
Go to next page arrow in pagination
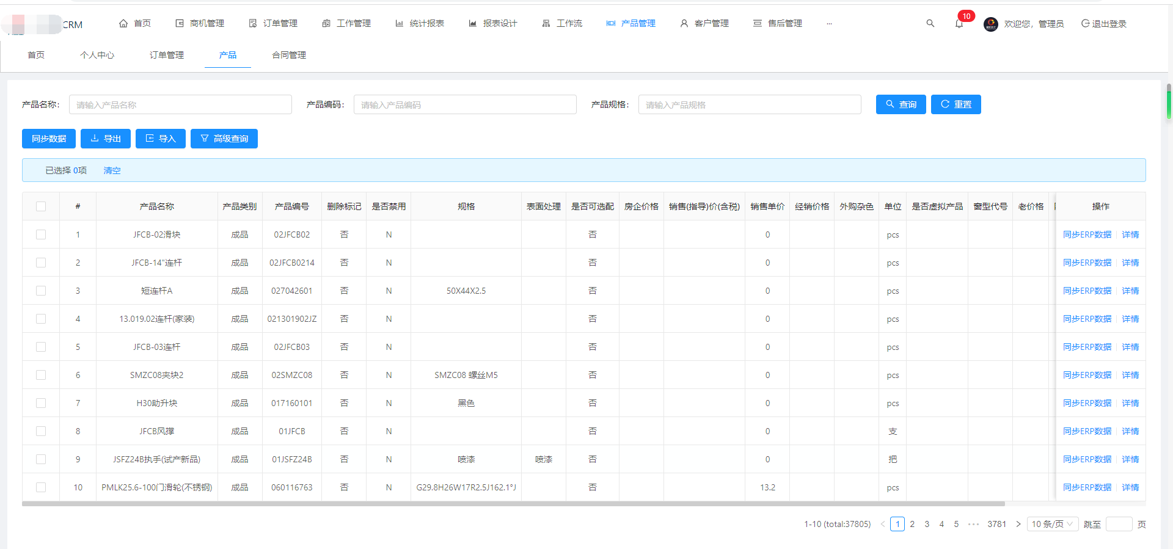pyautogui.click(x=1018, y=524)
